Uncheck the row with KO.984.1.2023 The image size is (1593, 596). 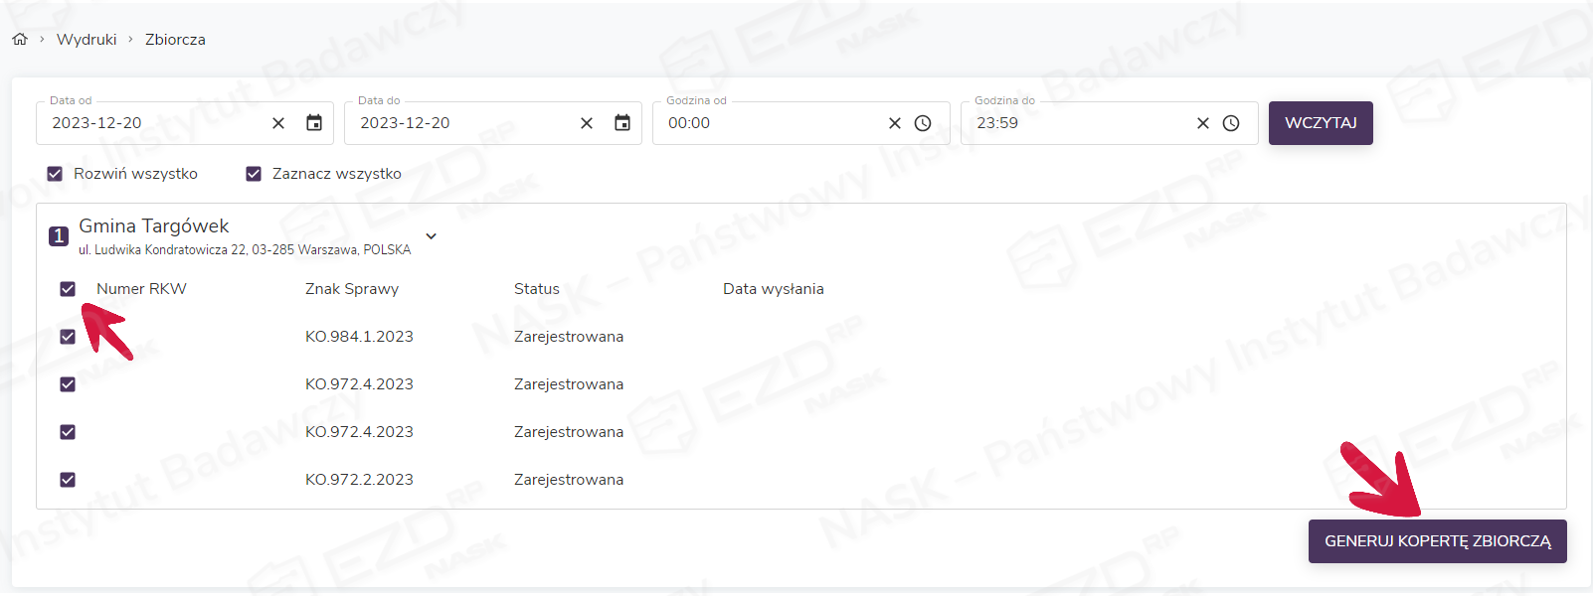tap(68, 337)
